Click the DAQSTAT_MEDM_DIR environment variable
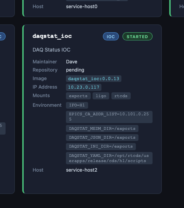 [102, 129]
